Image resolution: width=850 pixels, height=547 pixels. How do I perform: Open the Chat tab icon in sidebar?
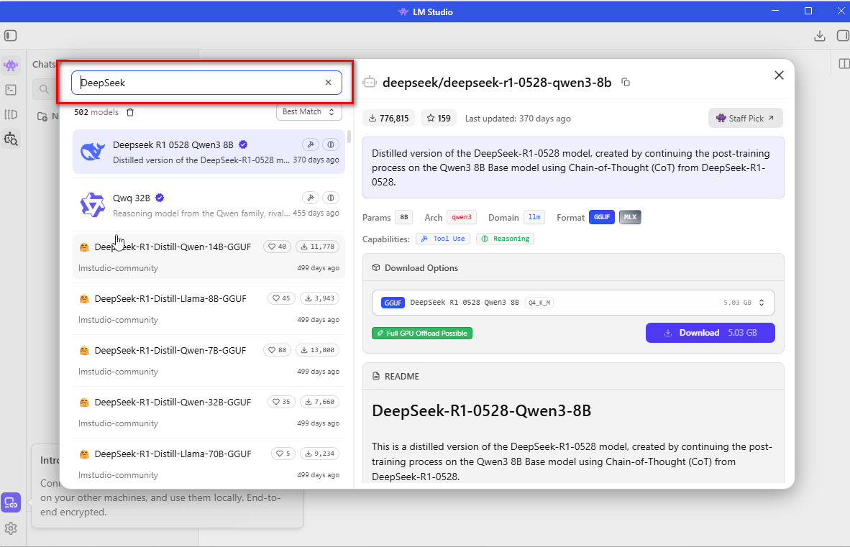tap(11, 65)
